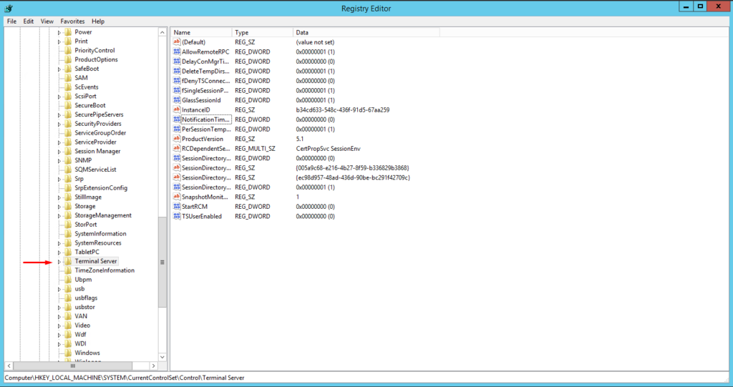Select the NotificationTim... value name
This screenshot has height=387, width=733.
(205, 119)
